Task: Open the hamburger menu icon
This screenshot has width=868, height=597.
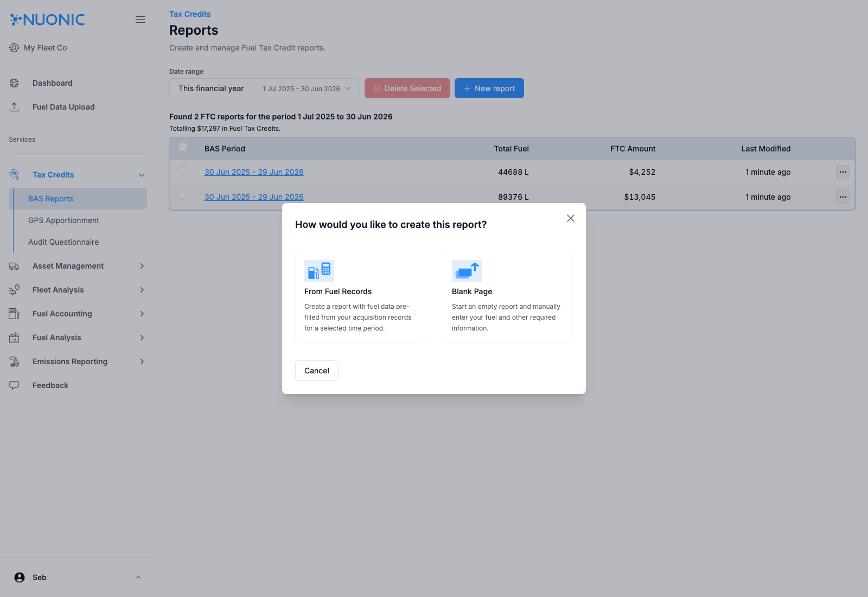Action: click(x=141, y=20)
